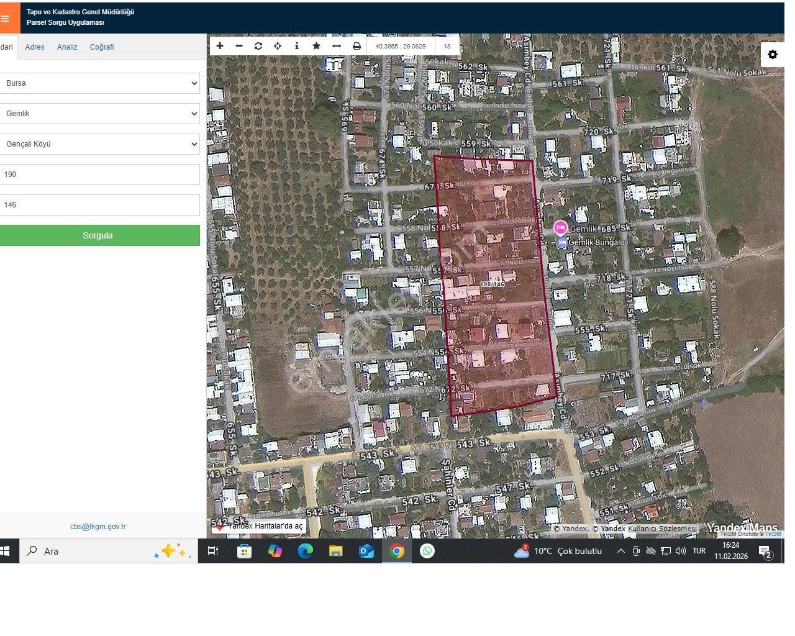This screenshot has width=795, height=636.
Task: Click the cbs@tkgm.gov.tr email link
Action: click(98, 527)
